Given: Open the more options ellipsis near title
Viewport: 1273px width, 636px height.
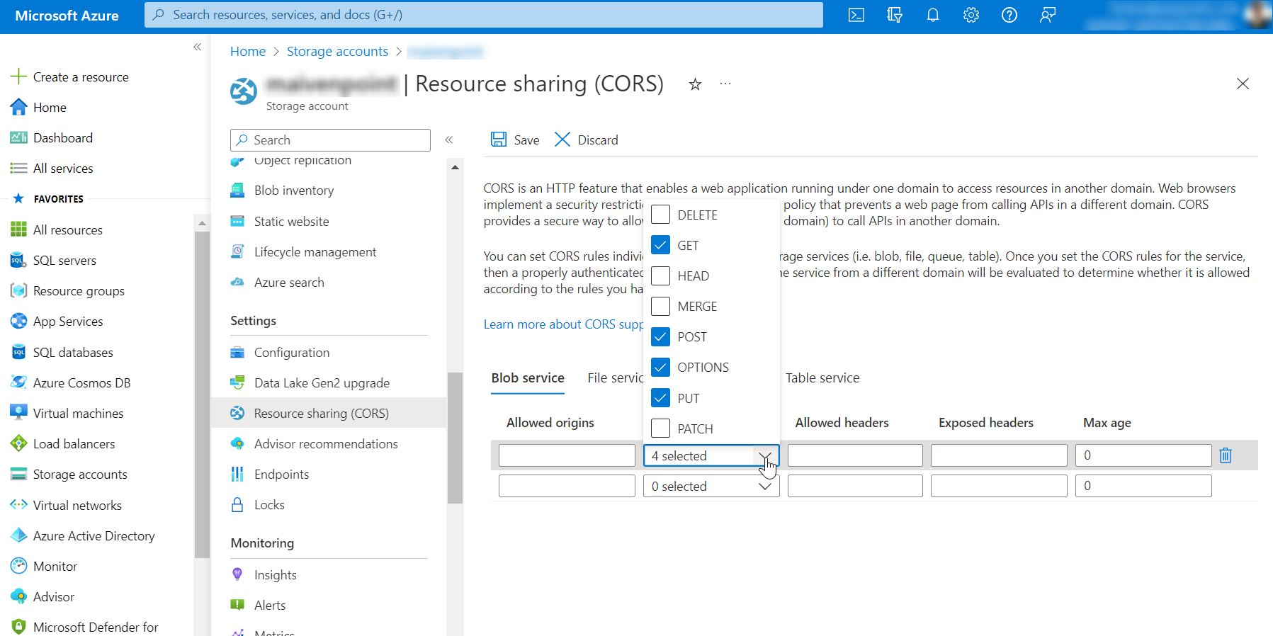Looking at the screenshot, I should [725, 84].
